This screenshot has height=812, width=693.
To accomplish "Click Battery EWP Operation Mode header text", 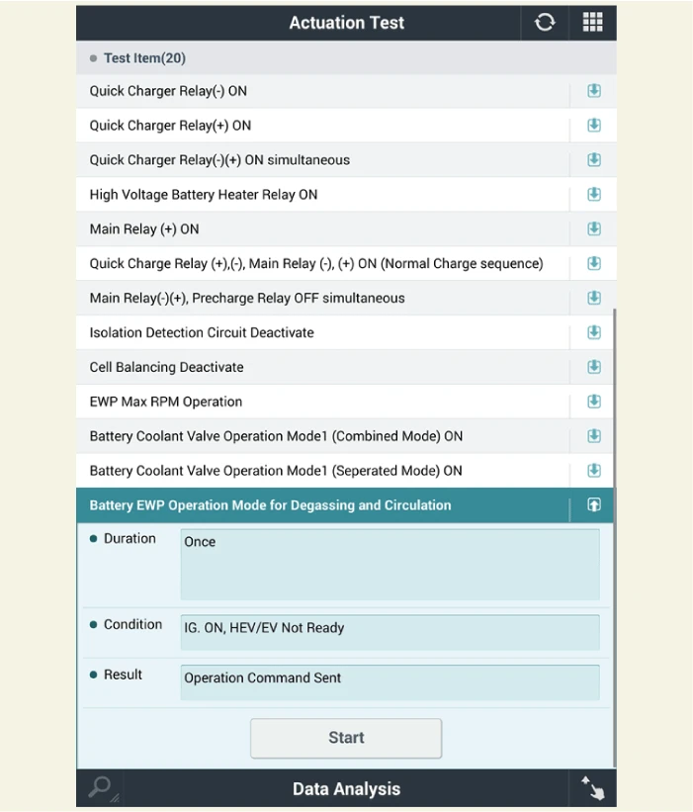I will coord(270,505).
